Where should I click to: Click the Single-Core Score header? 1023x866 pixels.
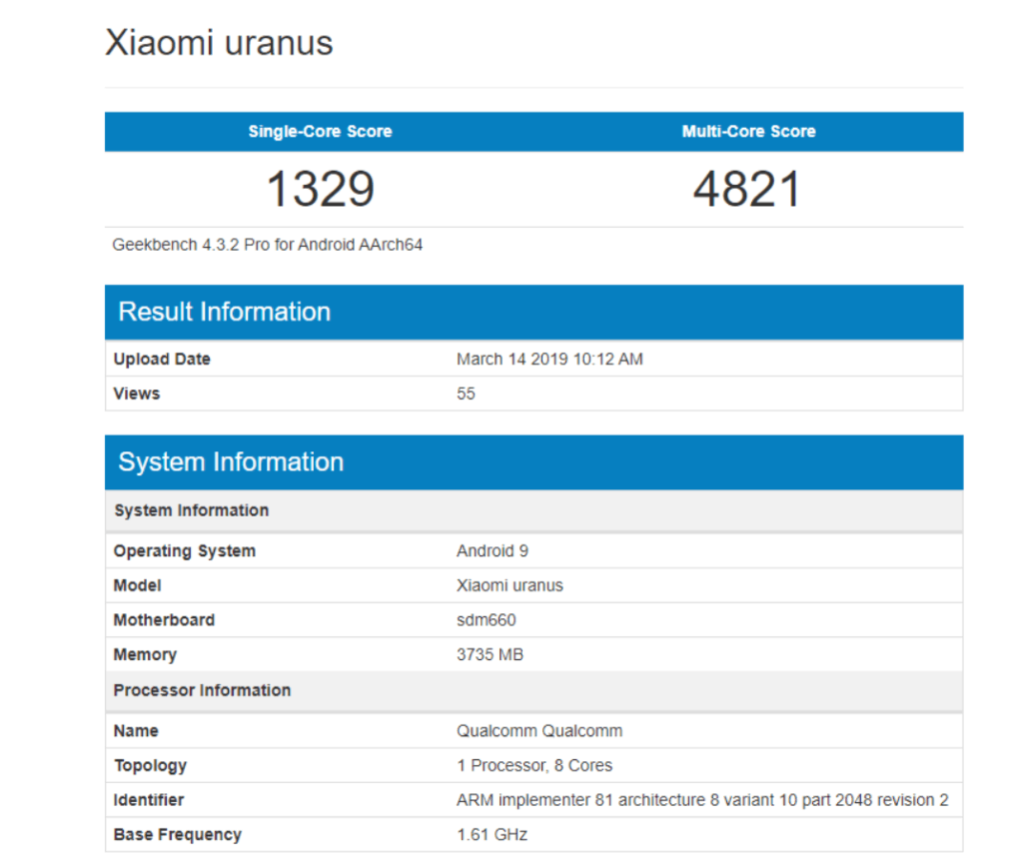(320, 132)
